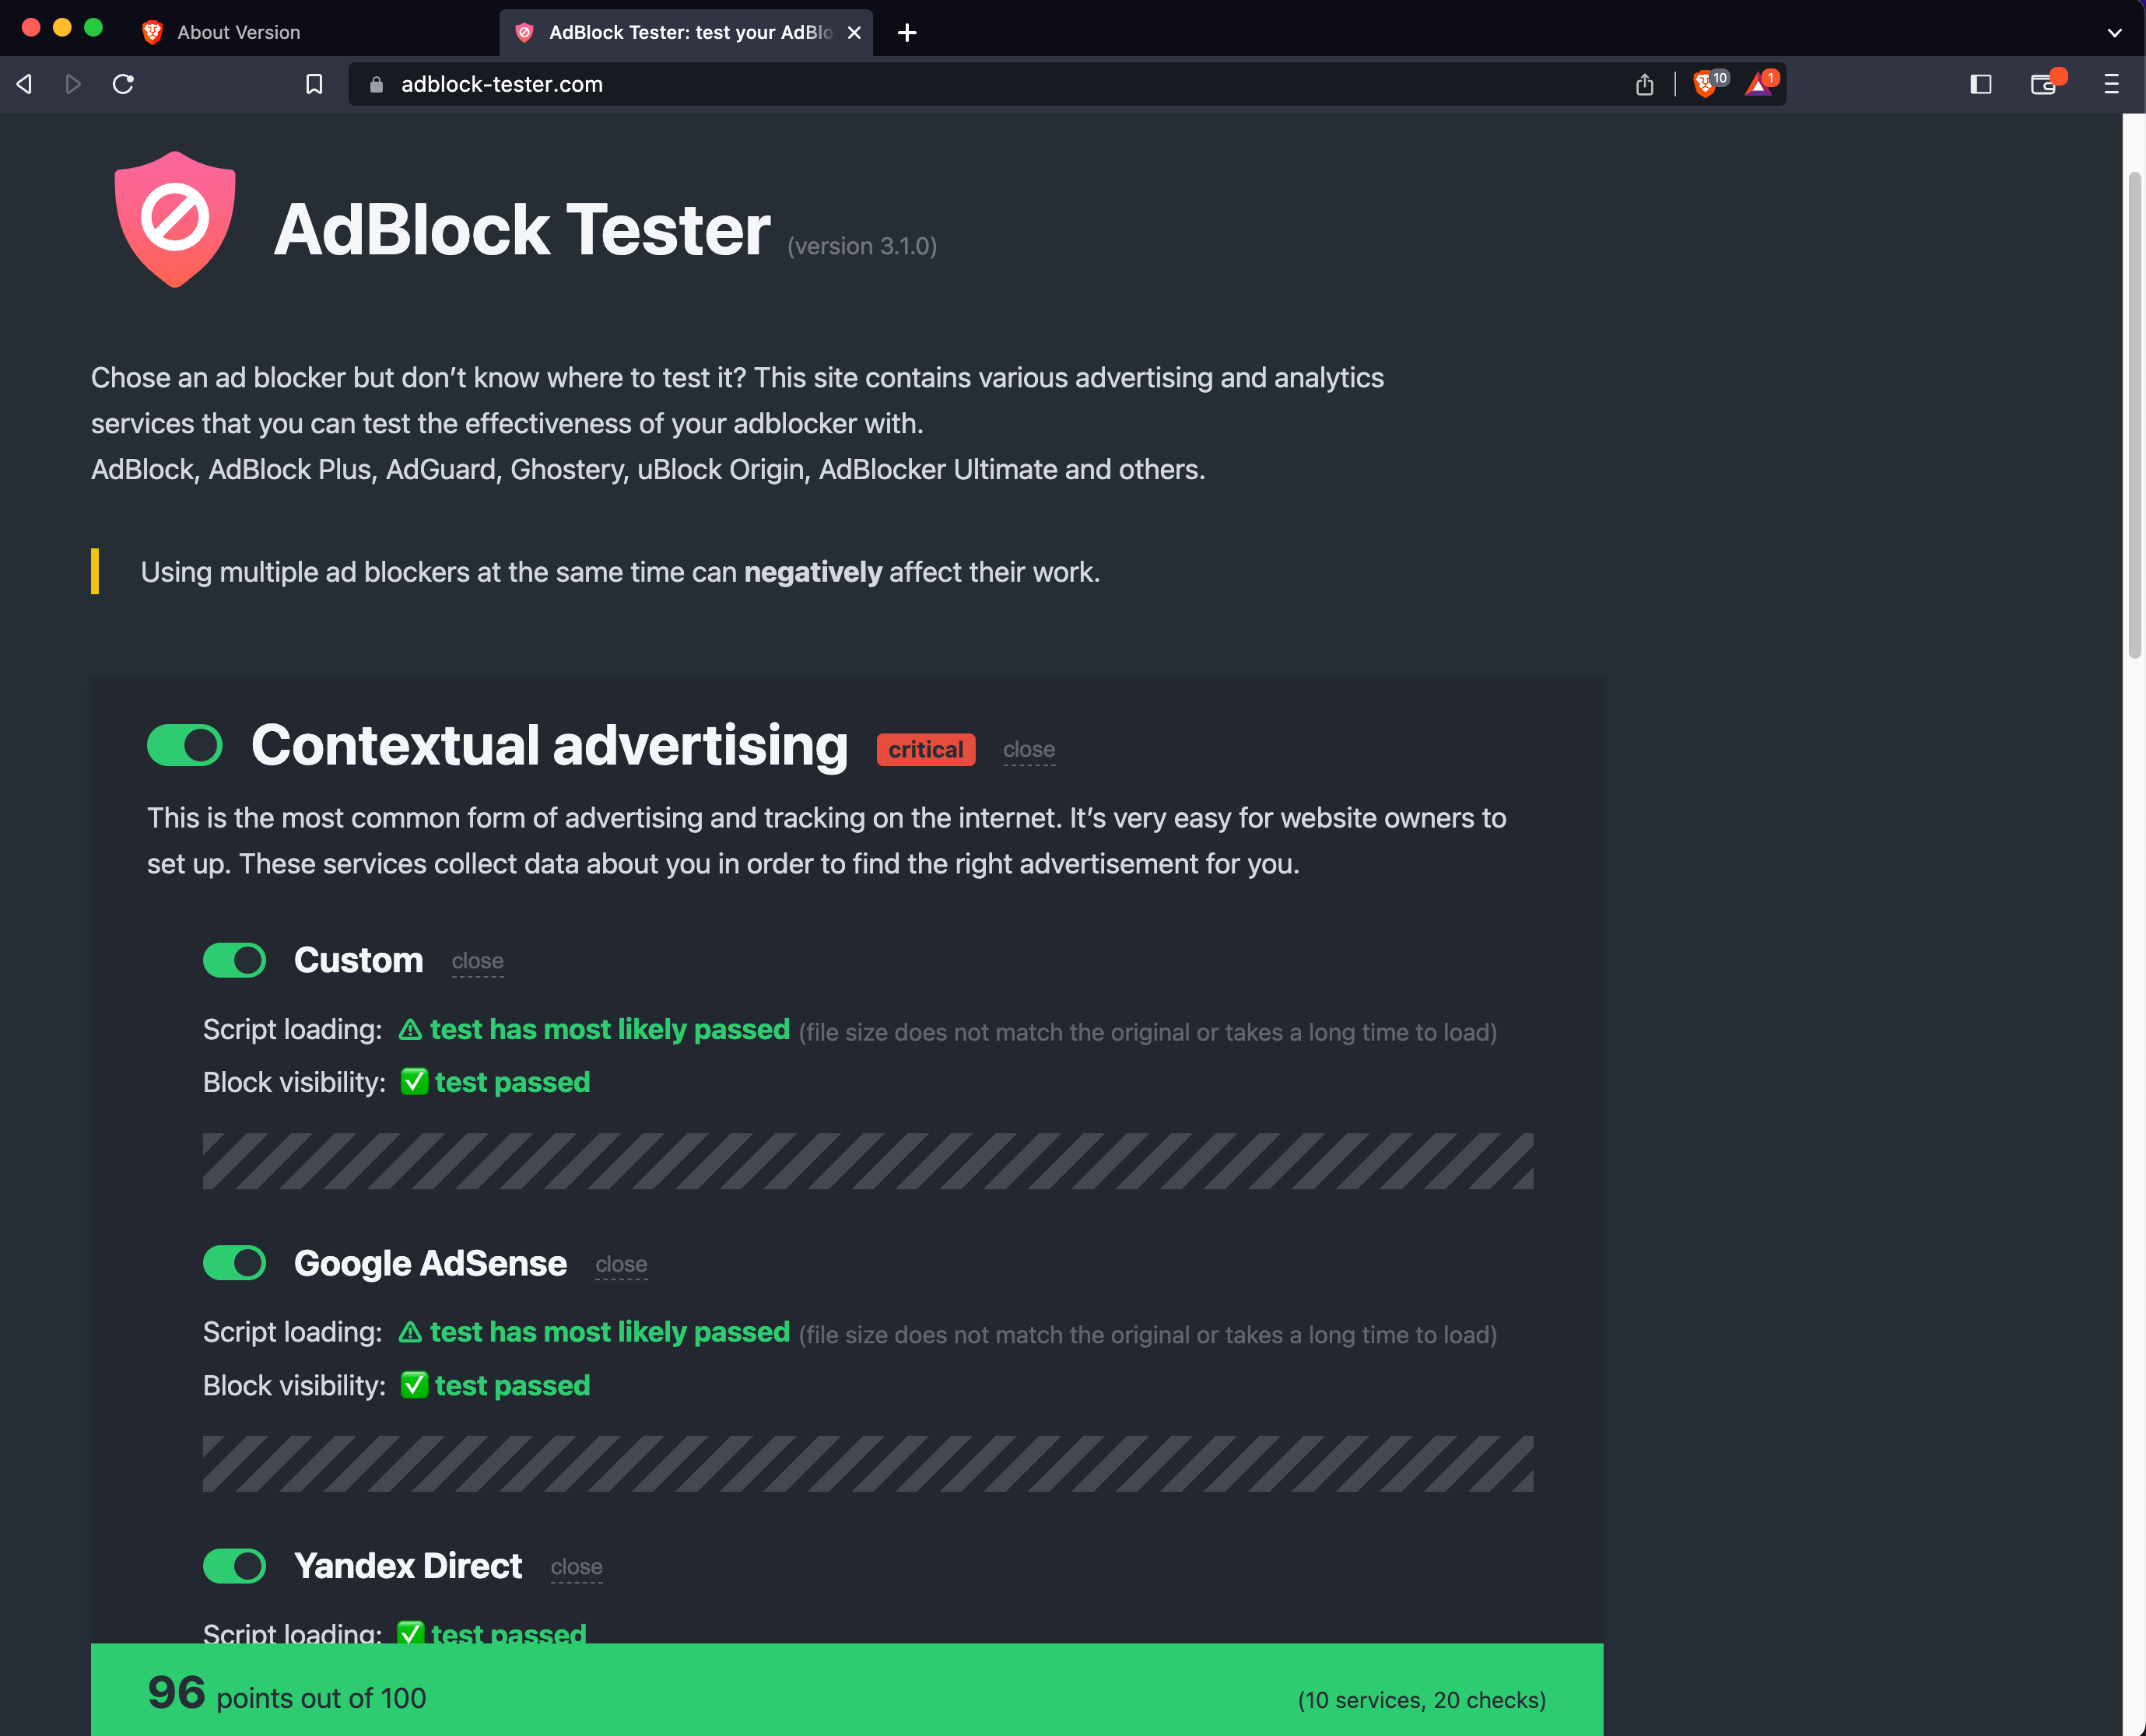Viewport: 2146px width, 1736px height.
Task: Open a new tab with the plus button
Action: coord(906,32)
